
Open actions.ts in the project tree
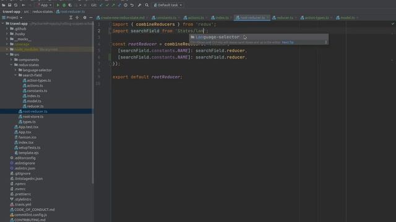[x=35, y=86]
